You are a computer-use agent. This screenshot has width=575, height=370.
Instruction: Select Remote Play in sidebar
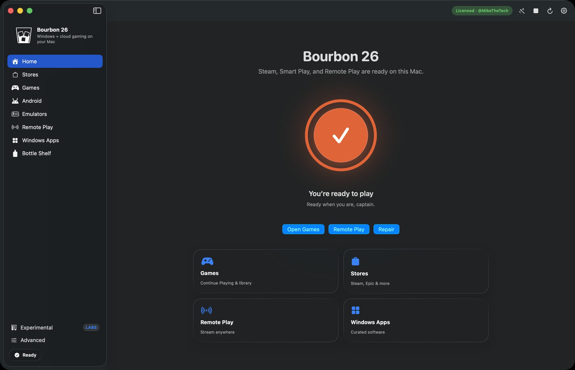(55, 127)
